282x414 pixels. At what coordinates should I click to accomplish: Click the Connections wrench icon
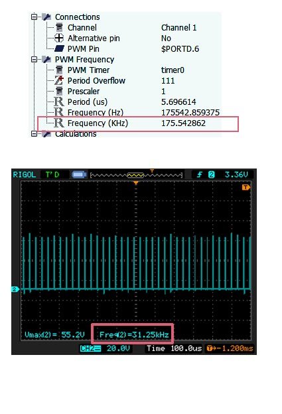click(46, 17)
